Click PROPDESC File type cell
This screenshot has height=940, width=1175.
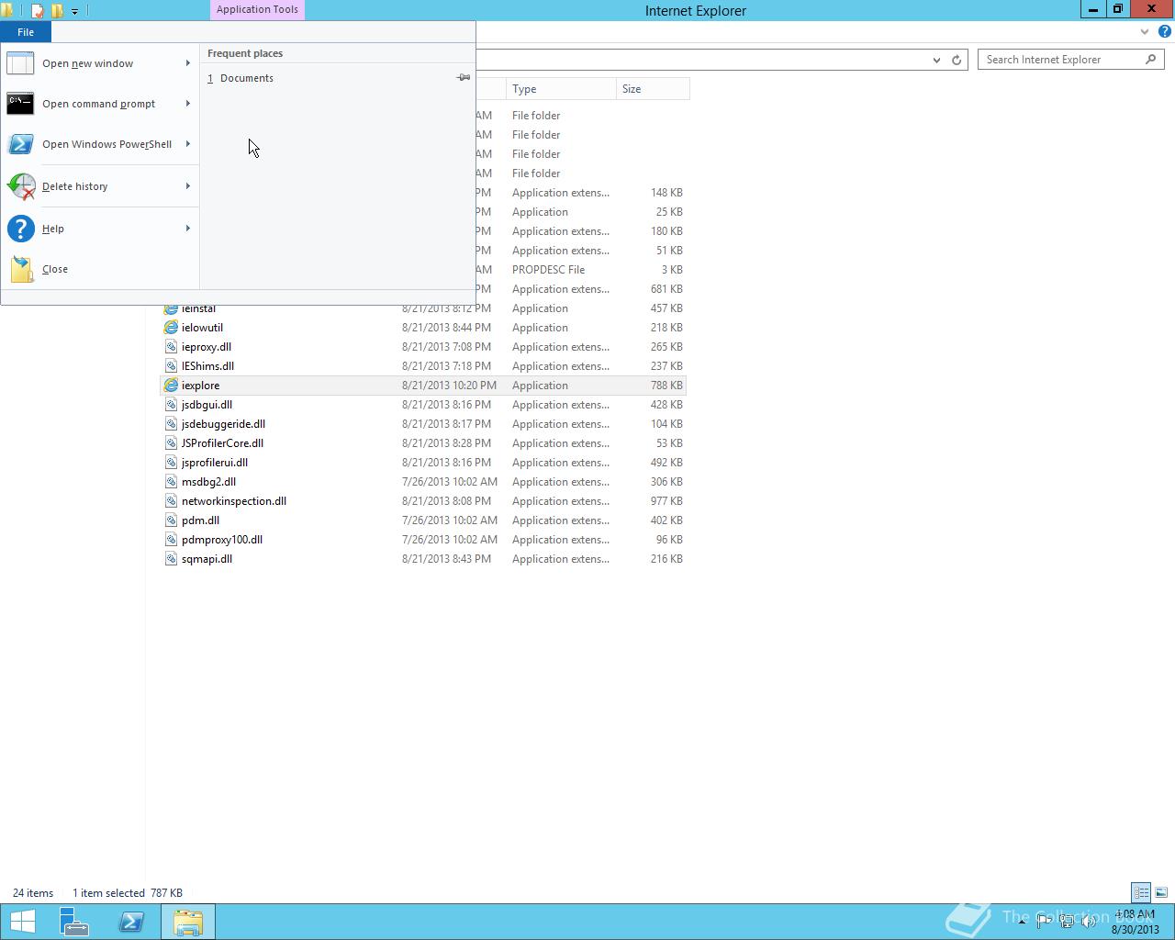coord(548,270)
